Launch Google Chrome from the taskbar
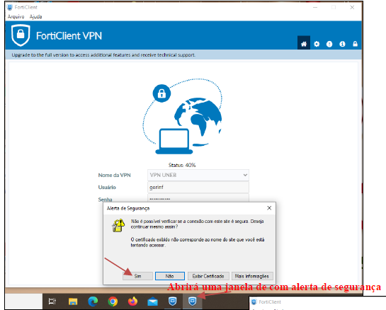Image resolution: width=386 pixels, height=310 pixels. point(113,302)
